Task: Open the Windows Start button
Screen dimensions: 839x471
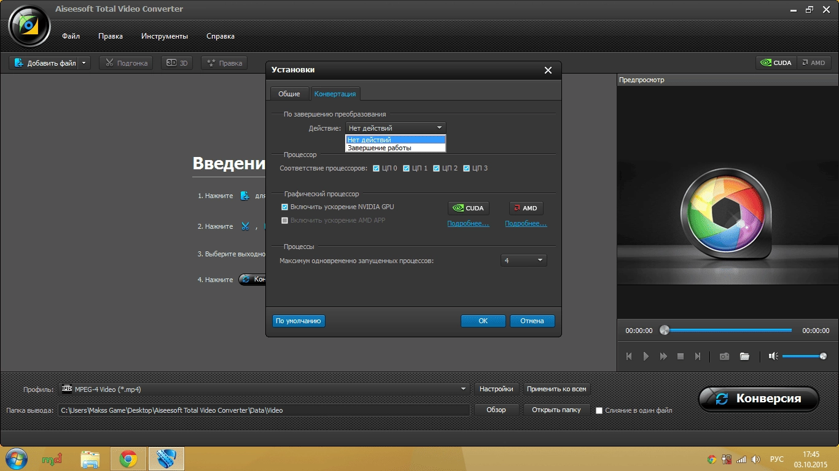Action: coord(17,458)
